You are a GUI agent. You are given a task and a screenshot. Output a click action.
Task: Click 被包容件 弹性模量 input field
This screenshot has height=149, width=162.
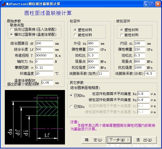140,49
